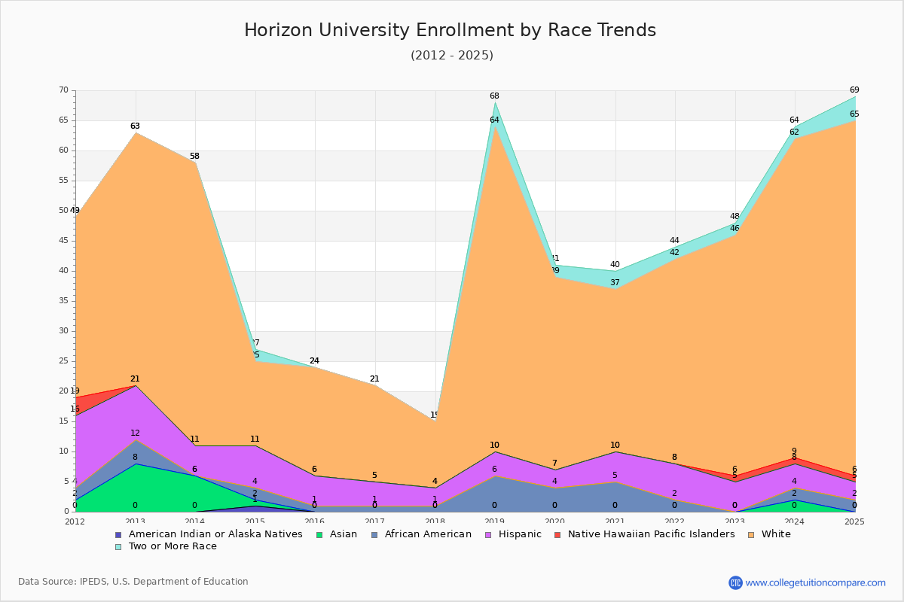Click the subtitle (2012 - 2025)
The width and height of the screenshot is (904, 602).
click(452, 55)
